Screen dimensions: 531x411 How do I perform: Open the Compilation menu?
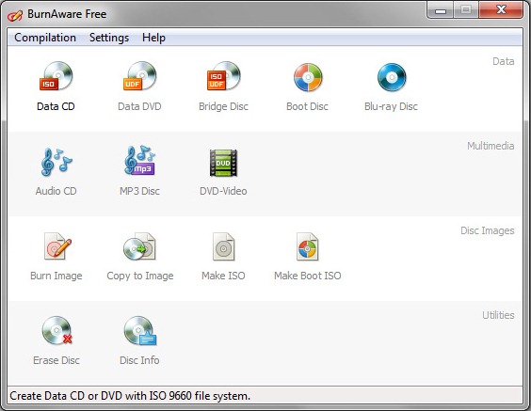point(45,38)
